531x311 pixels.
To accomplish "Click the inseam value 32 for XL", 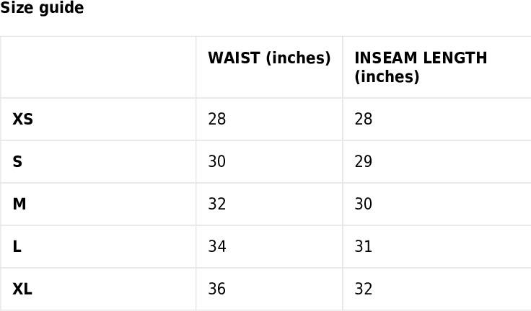I will (x=364, y=289).
